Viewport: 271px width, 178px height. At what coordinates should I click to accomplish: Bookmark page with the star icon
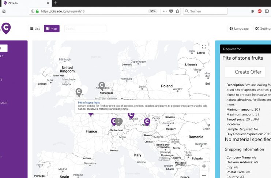point(177,11)
